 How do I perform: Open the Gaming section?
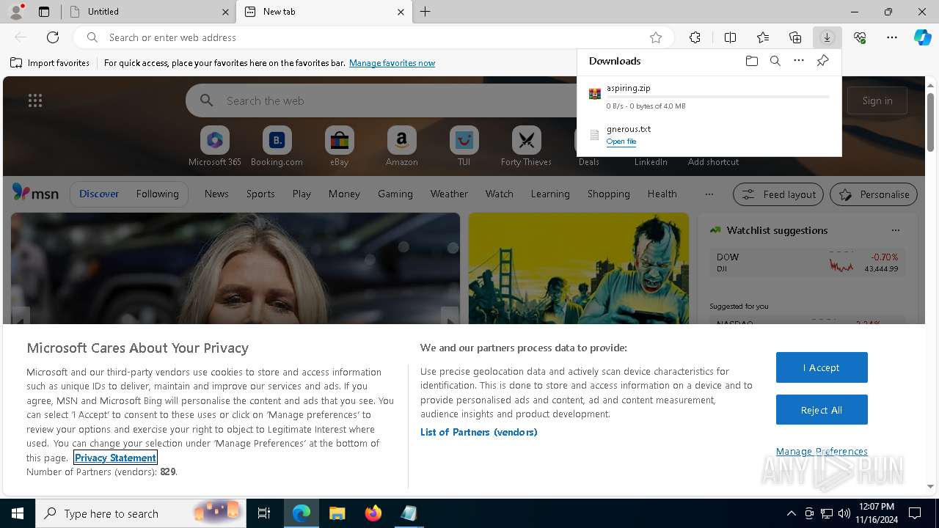point(395,194)
